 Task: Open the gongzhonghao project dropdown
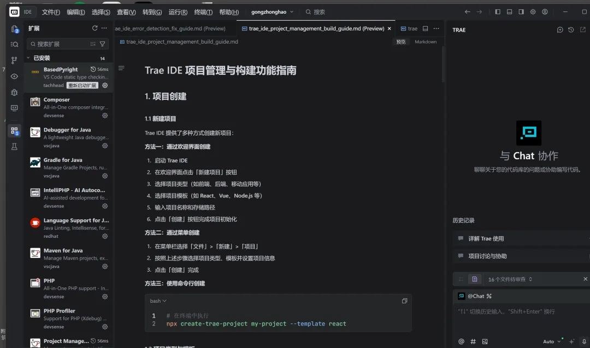coord(272,12)
